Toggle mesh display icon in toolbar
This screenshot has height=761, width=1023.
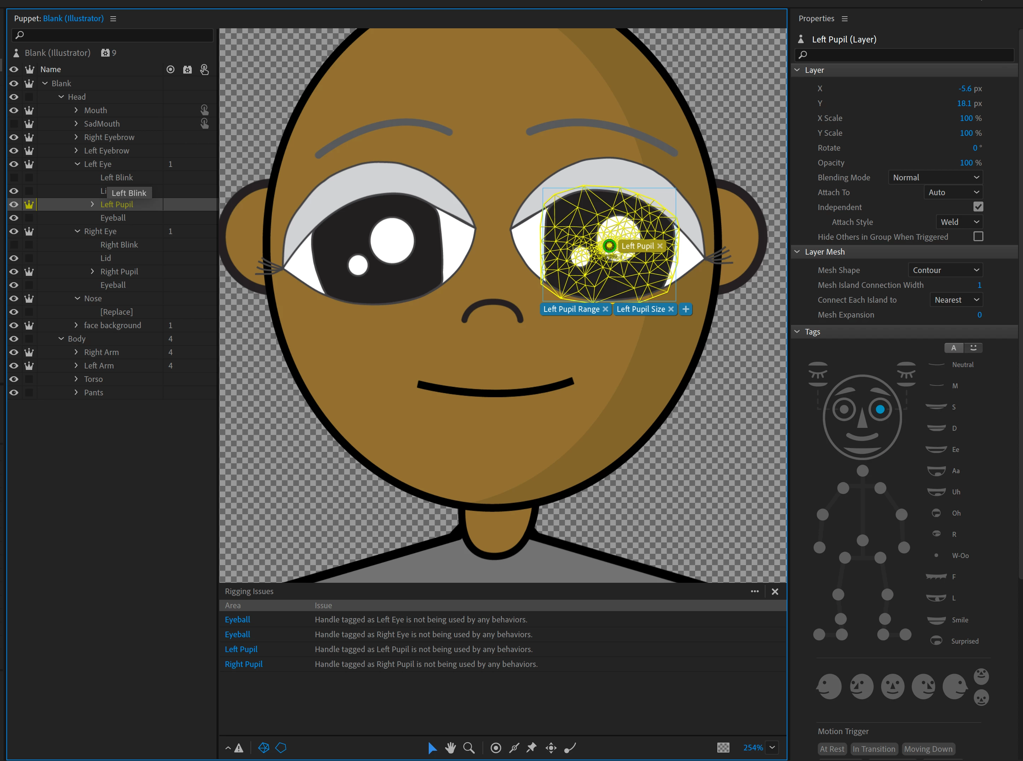pyautogui.click(x=264, y=748)
